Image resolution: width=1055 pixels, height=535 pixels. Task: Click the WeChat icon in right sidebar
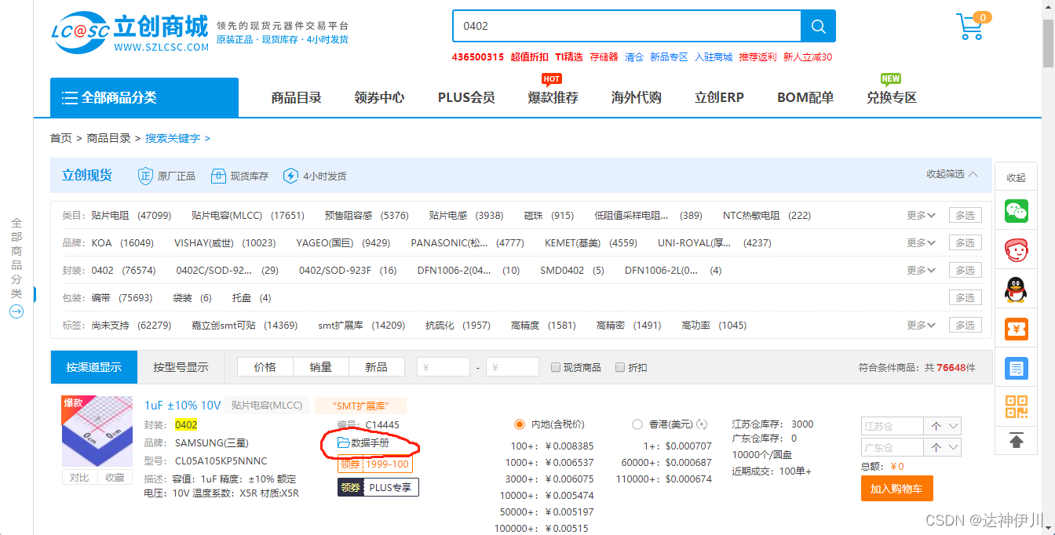[x=1017, y=211]
